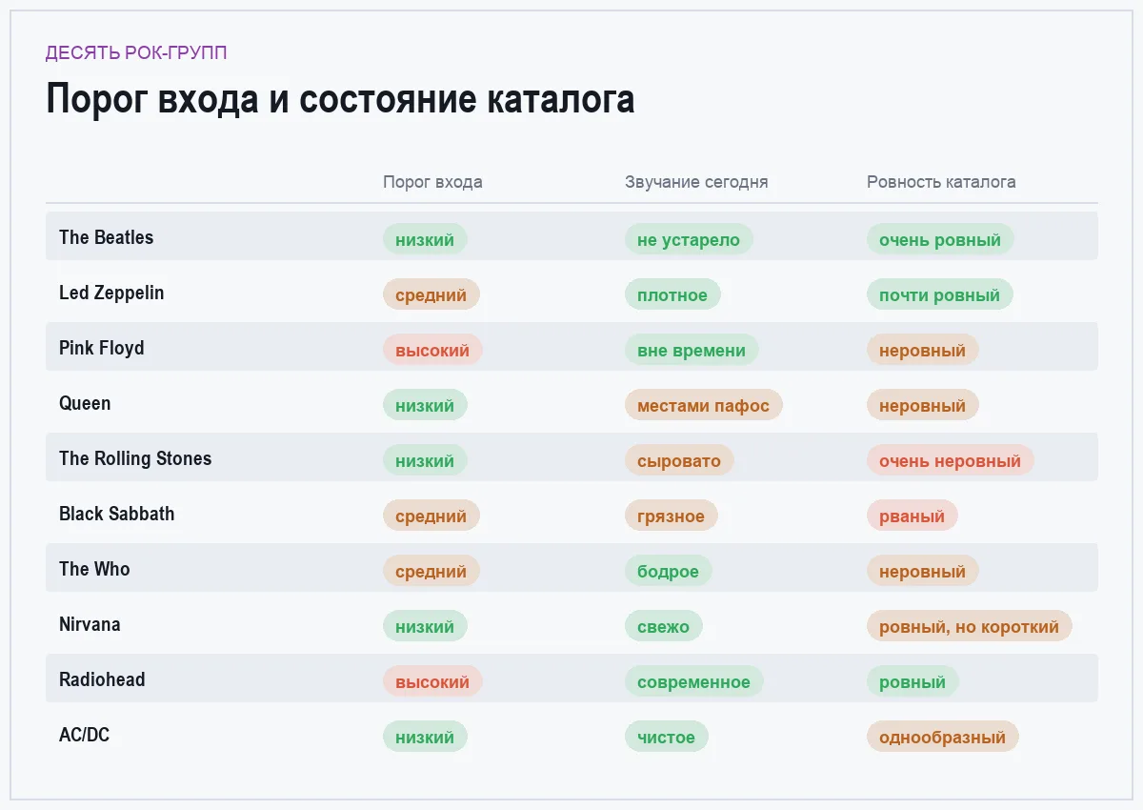This screenshot has width=1143, height=810.
Task: Click the "низкий" badge in The Beatles row
Action: pyautogui.click(x=425, y=239)
